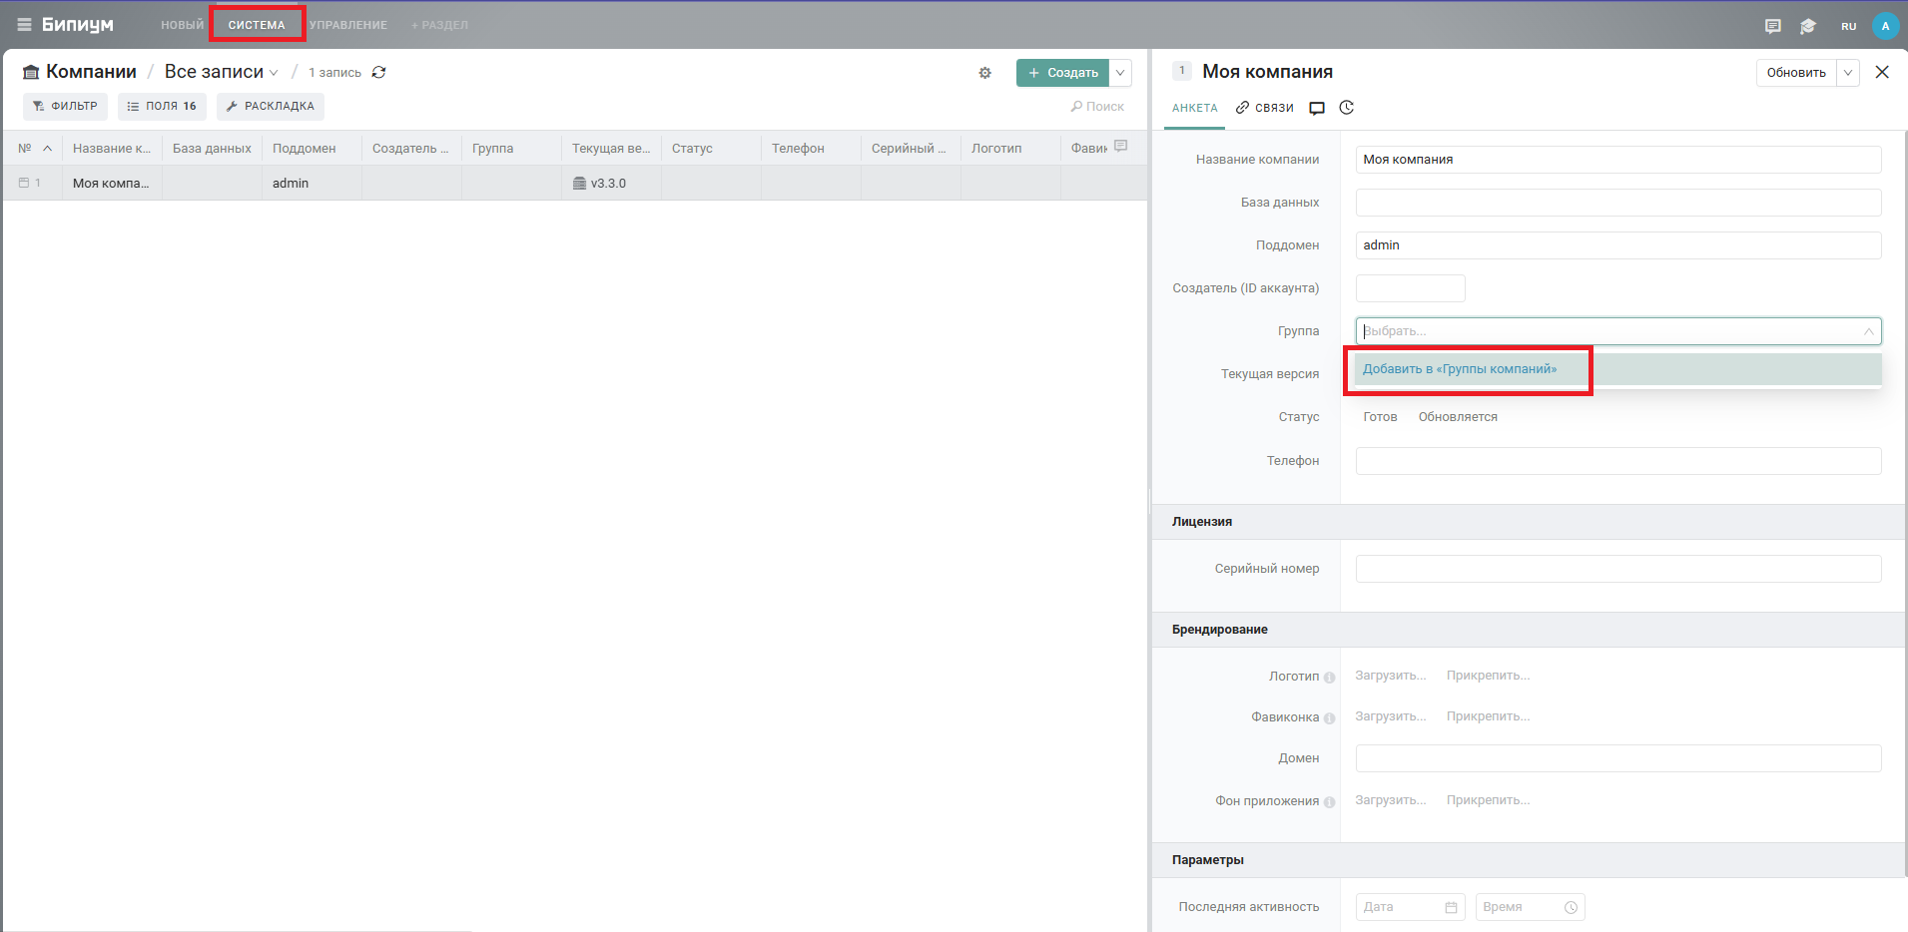Click the Время field of Последняя активность

[x=1530, y=907]
